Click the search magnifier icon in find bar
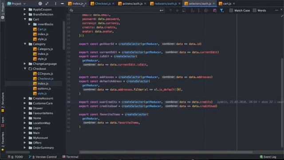Screen dimensions: 284x160 pos(71,10)
